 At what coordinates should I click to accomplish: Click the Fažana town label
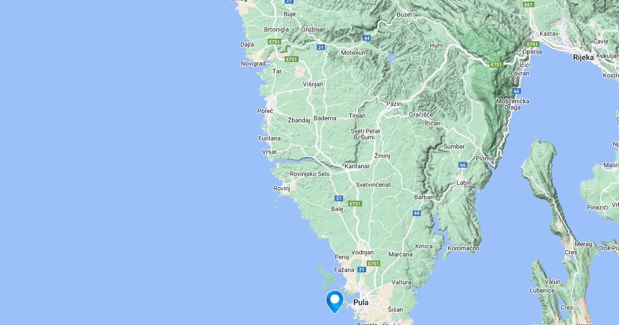(345, 270)
